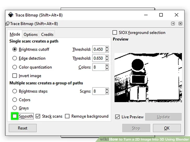Toggle the Stack scans checkbox

pos(38,116)
